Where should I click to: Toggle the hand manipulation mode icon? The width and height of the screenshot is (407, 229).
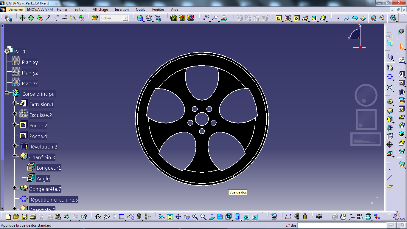click(343, 217)
